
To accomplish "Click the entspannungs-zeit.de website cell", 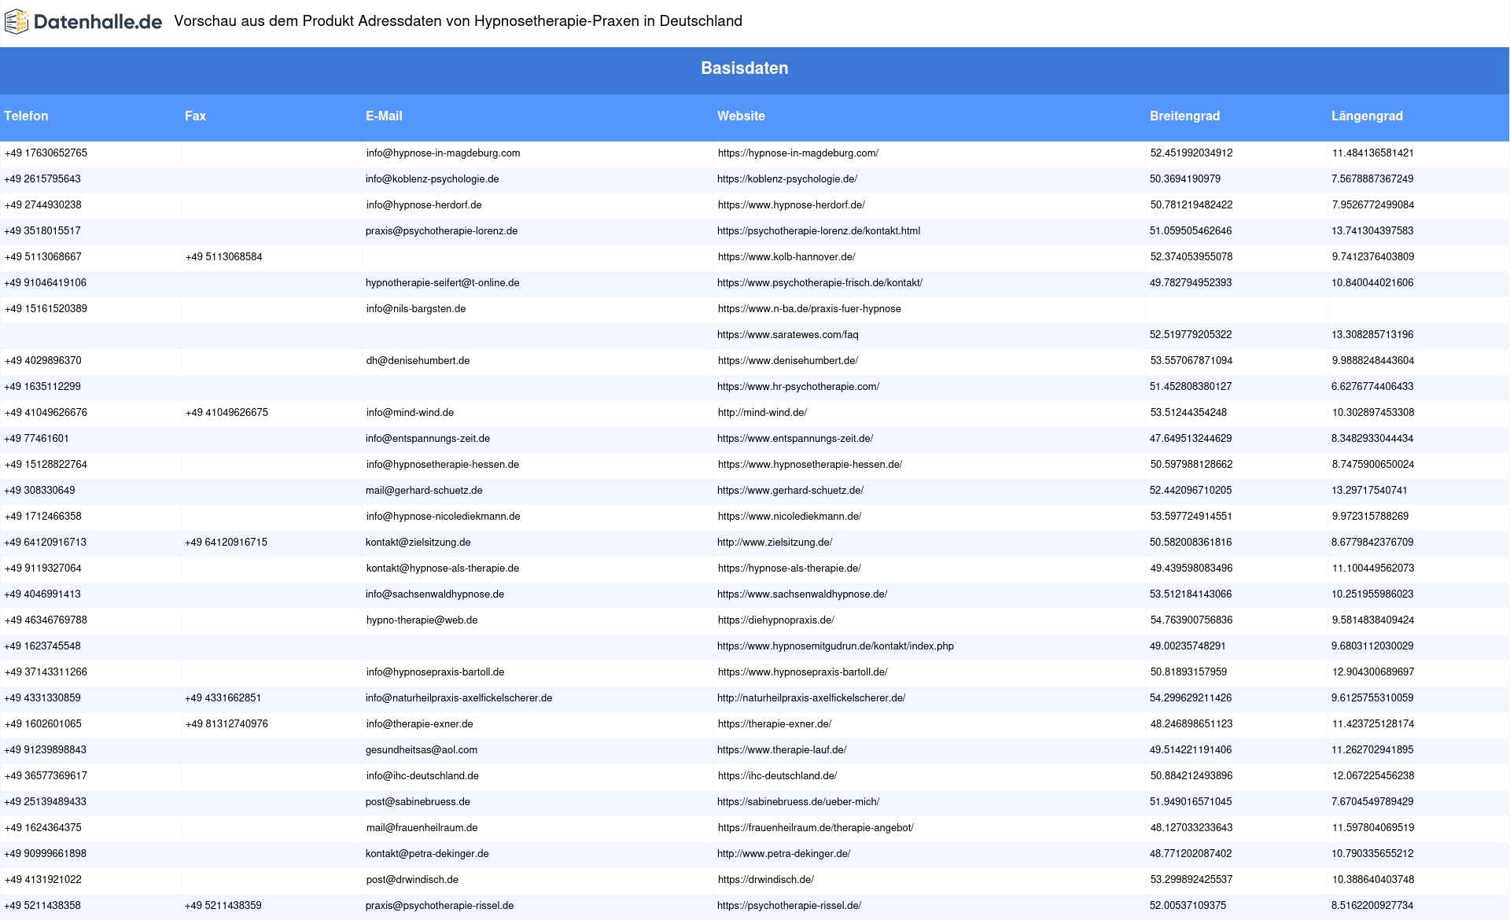I will [795, 439].
